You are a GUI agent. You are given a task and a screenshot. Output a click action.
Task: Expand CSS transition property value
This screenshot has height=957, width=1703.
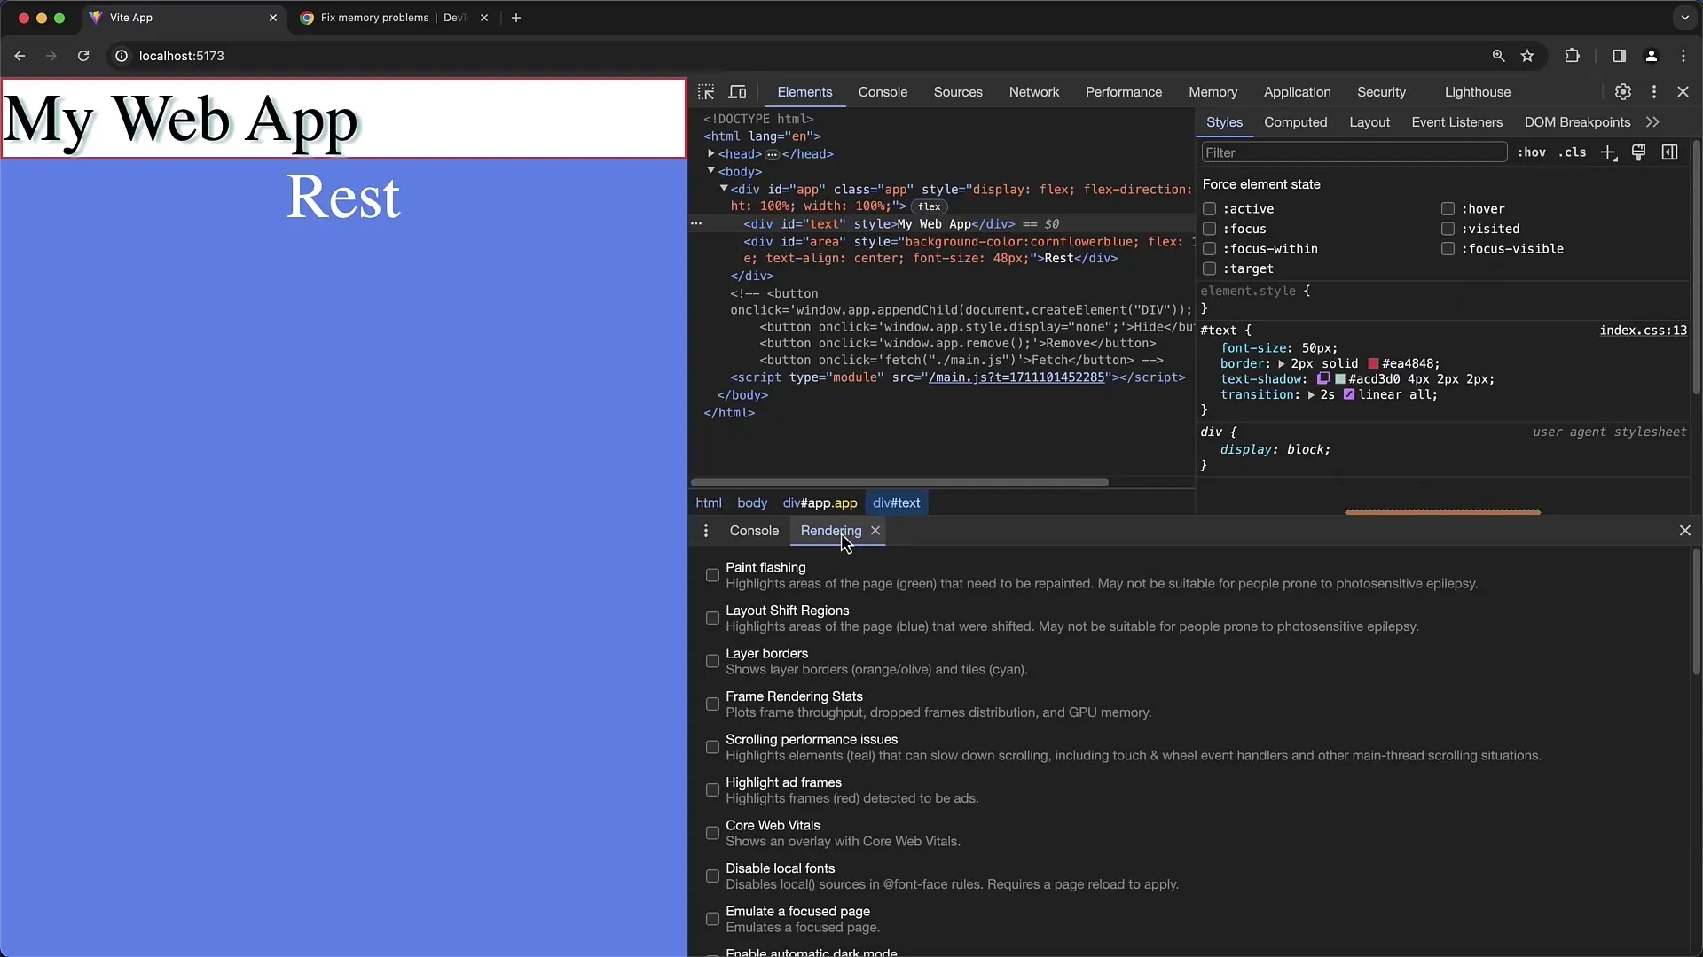[1309, 395]
